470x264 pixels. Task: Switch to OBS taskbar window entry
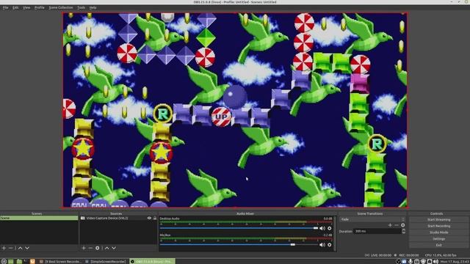pyautogui.click(x=152, y=261)
